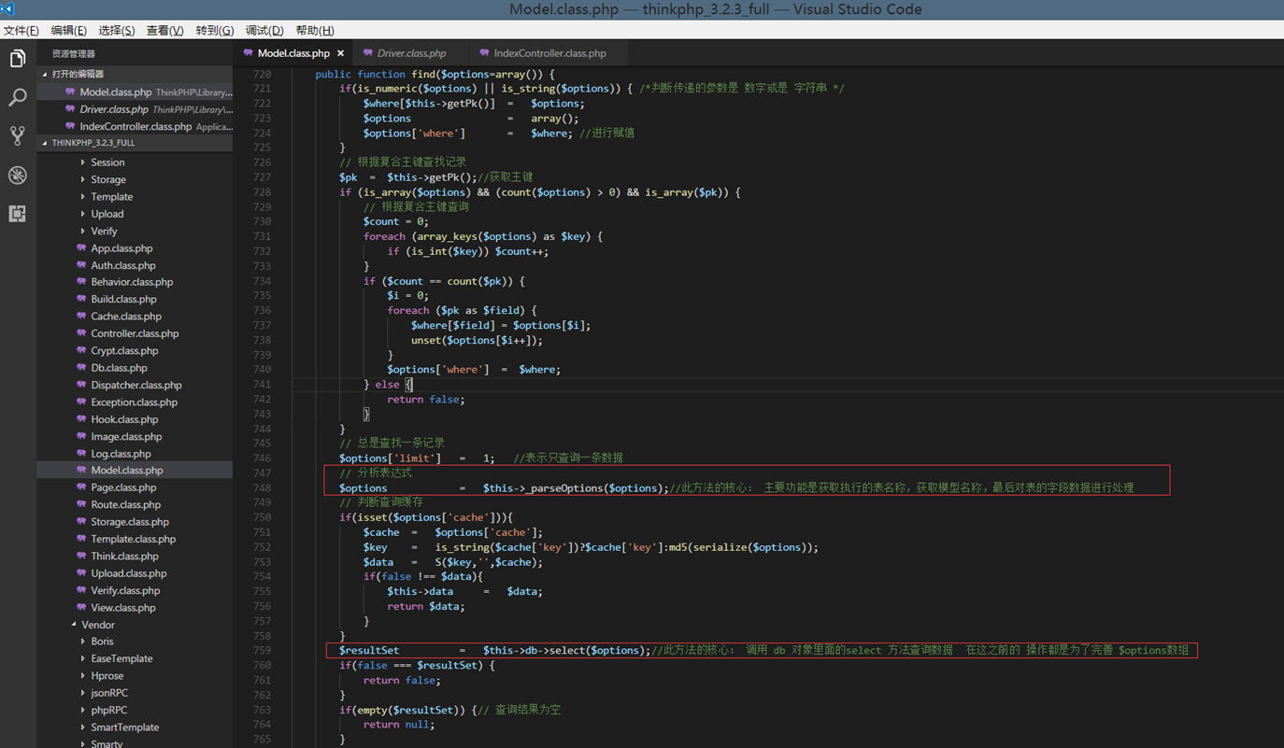Click PHP icon beside Db.class.php in tree
1284x748 pixels.
click(x=81, y=368)
